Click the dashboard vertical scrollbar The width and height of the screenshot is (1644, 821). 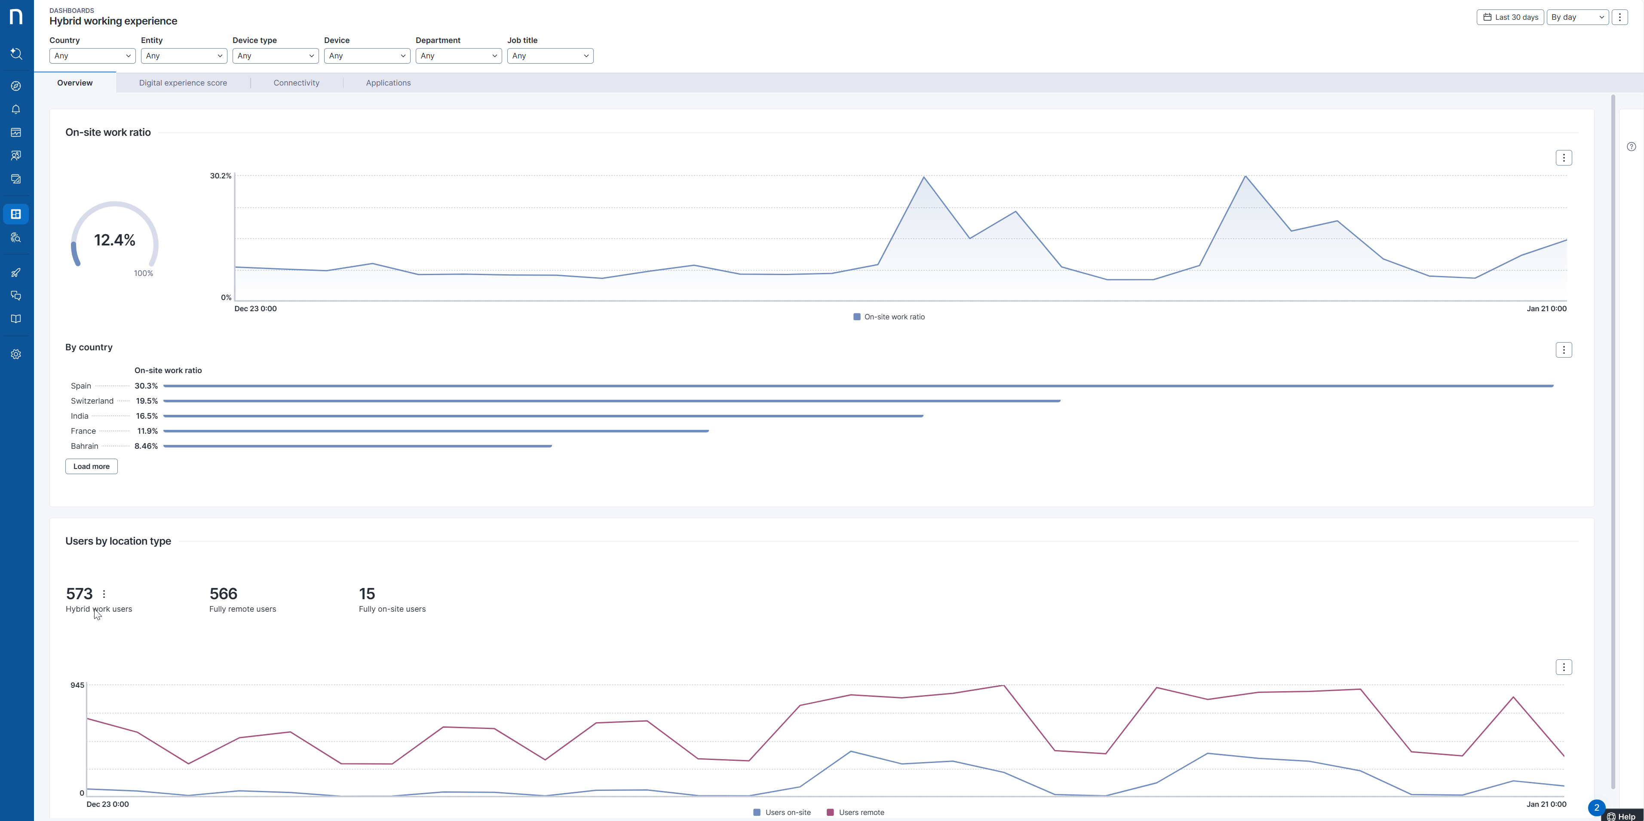[1613, 440]
